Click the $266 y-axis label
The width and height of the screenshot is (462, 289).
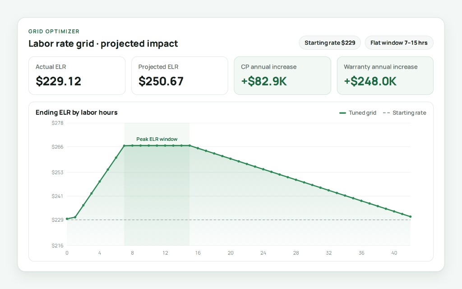57,147
